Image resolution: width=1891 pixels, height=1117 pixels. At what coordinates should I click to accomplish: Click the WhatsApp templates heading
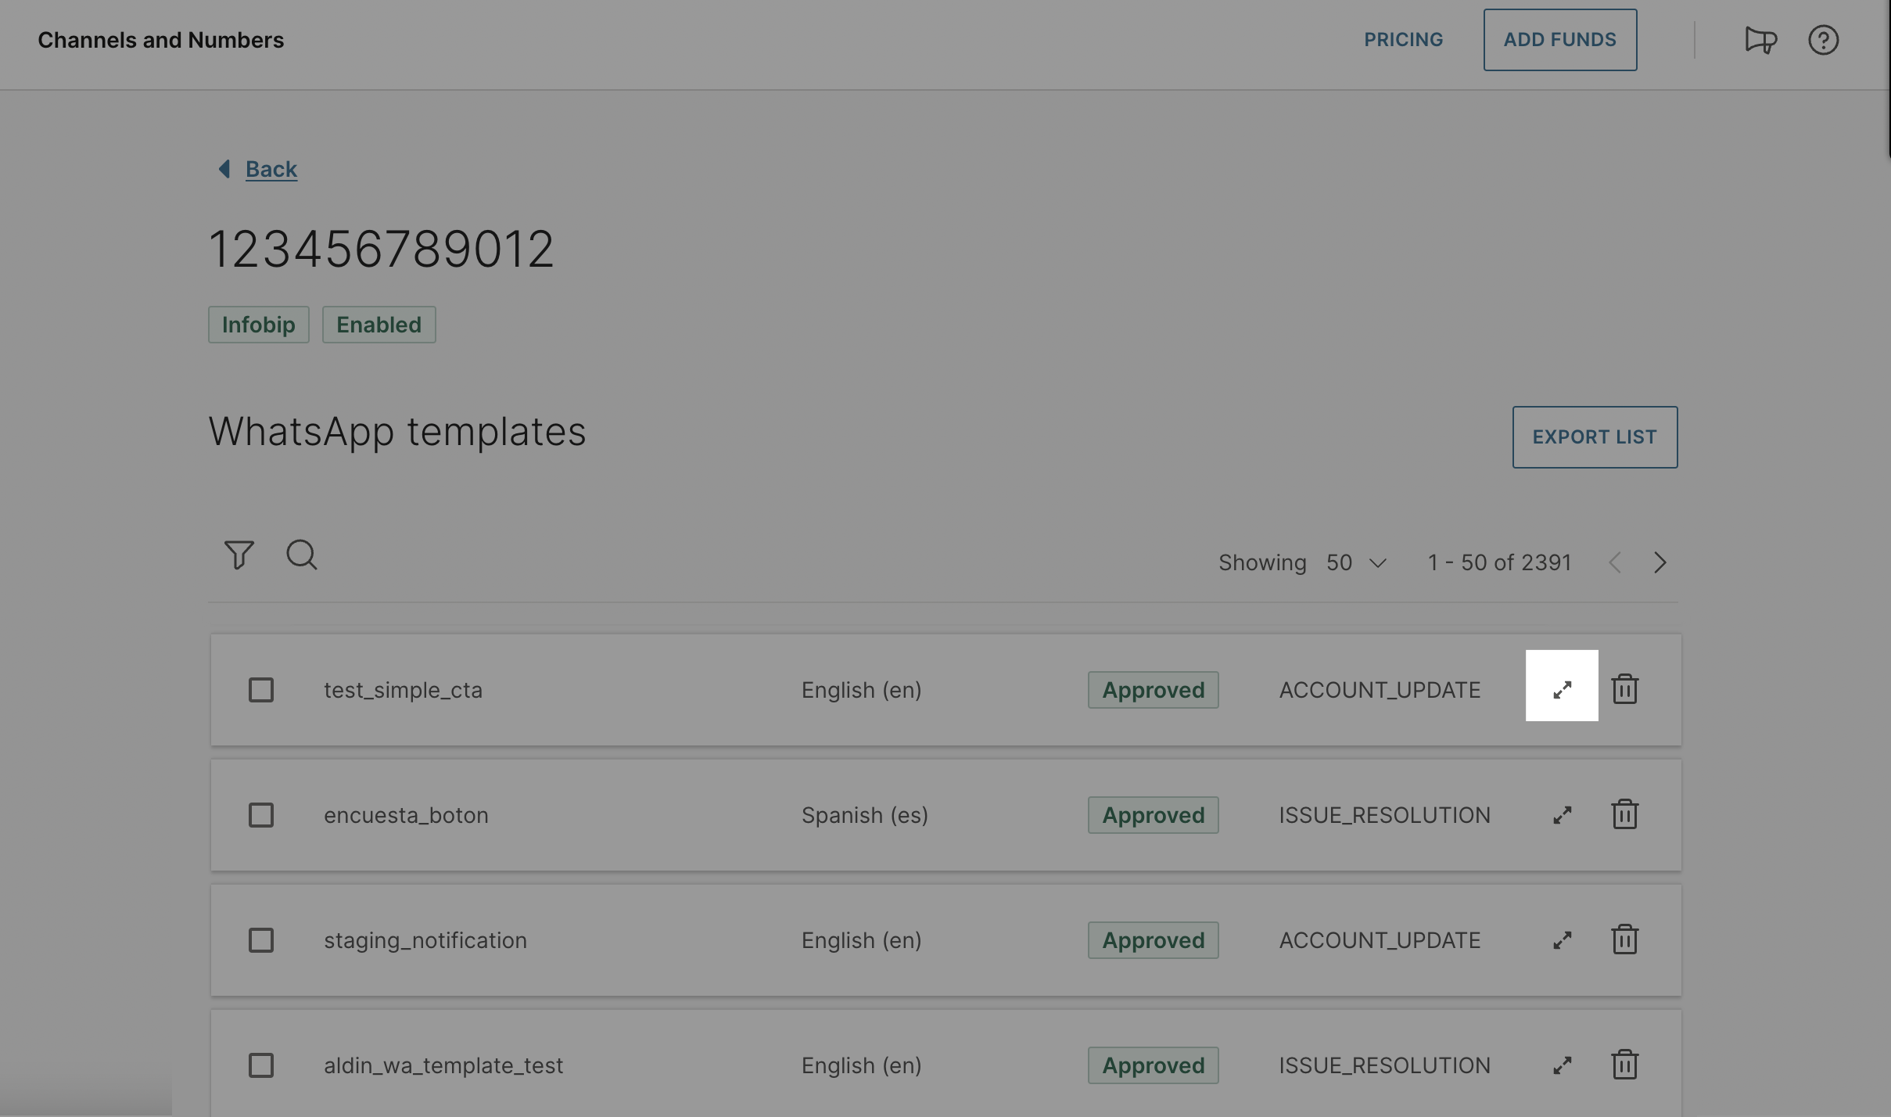pos(397,432)
